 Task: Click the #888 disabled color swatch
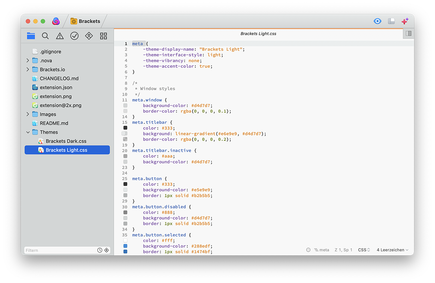point(125,212)
